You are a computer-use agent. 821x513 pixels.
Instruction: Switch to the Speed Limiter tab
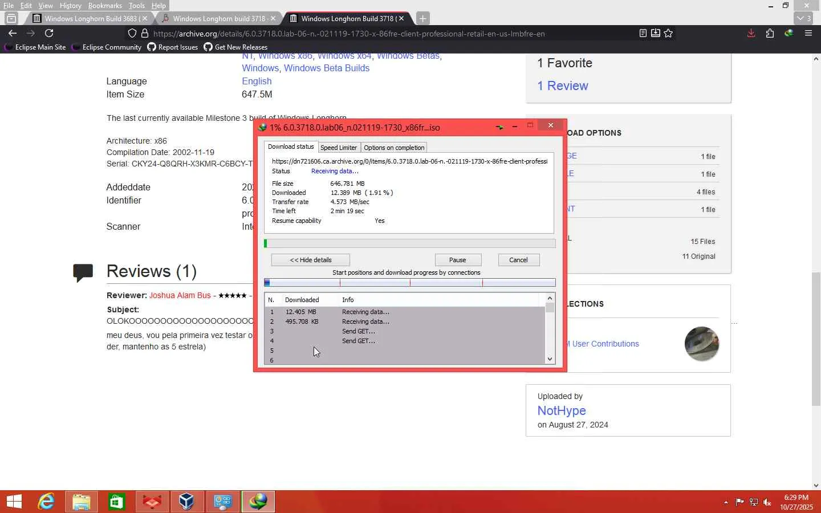click(x=339, y=148)
